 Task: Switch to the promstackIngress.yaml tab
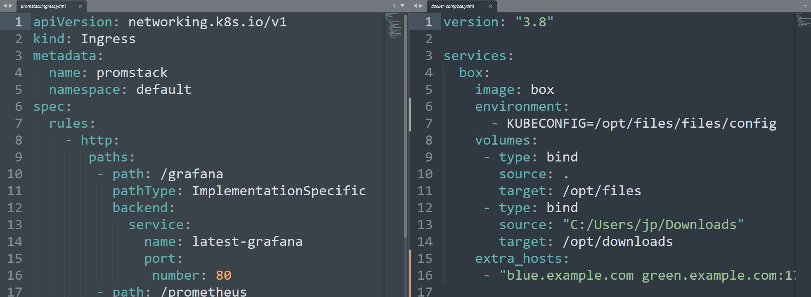point(43,6)
